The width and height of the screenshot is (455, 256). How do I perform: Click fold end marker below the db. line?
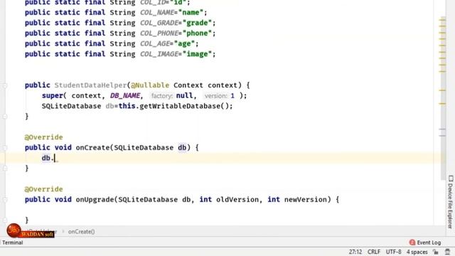click(5, 169)
